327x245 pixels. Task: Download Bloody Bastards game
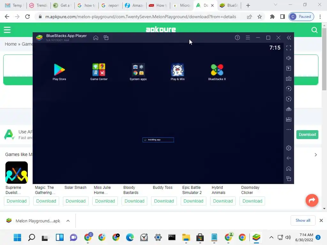point(134,201)
